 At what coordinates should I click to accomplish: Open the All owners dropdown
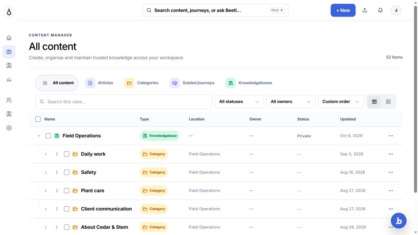point(291,102)
